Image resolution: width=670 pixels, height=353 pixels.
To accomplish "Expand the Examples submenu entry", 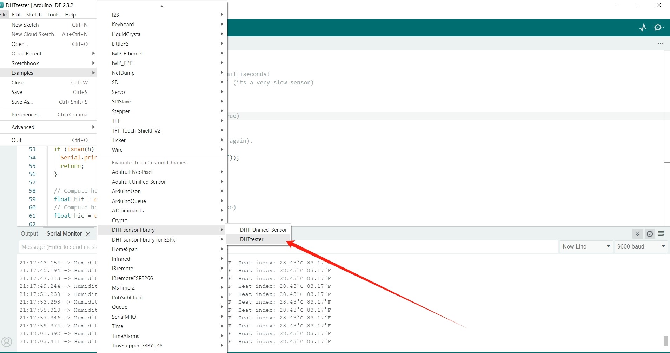I will (x=48, y=73).
